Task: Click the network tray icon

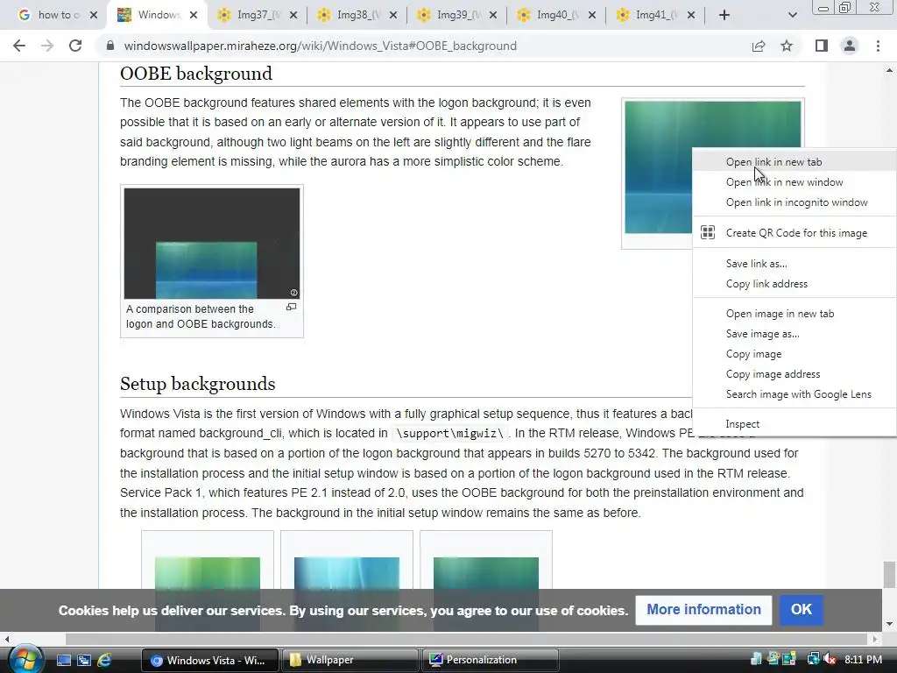Action: pos(812,660)
